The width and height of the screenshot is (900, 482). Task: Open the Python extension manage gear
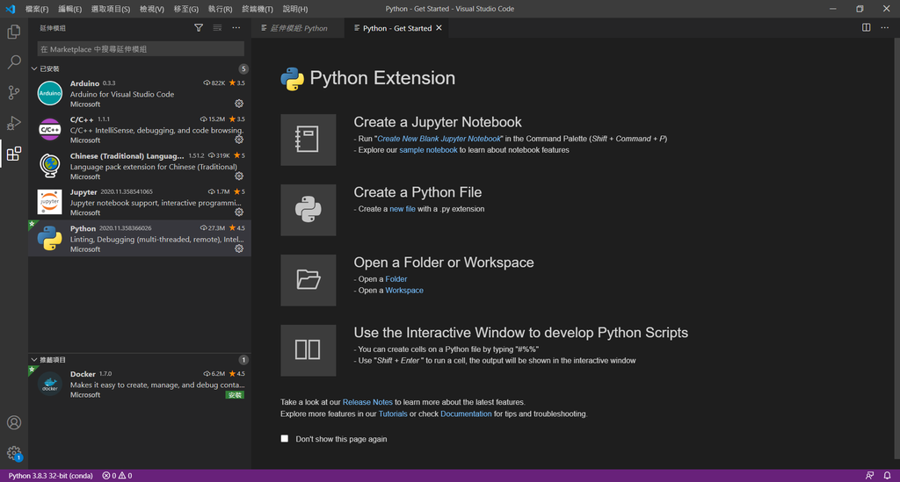239,248
